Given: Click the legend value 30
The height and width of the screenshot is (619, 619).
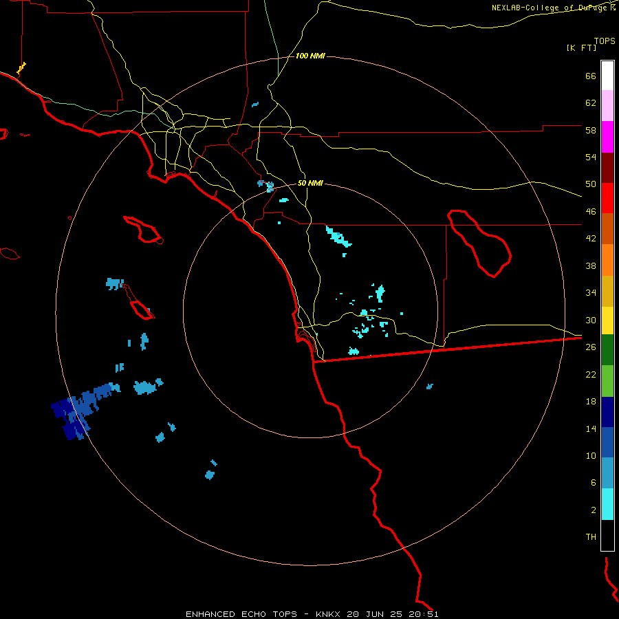Looking at the screenshot, I should (591, 320).
